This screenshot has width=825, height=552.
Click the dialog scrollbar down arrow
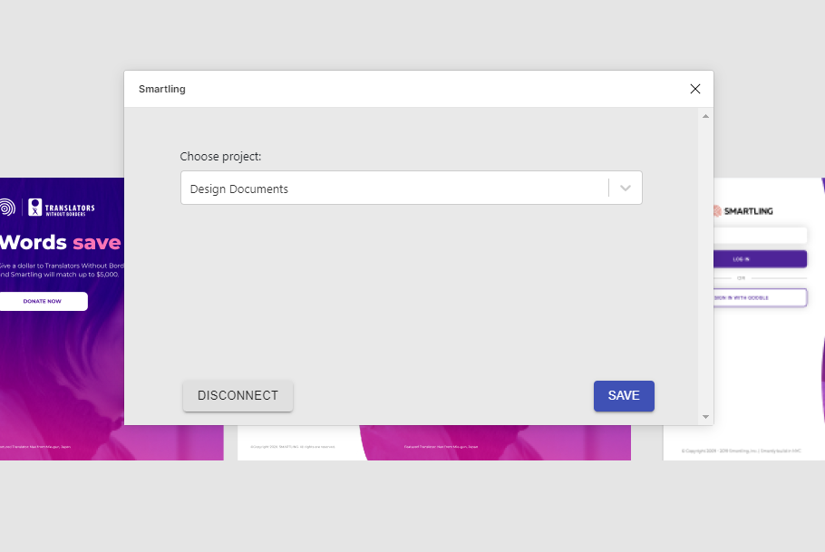705,417
